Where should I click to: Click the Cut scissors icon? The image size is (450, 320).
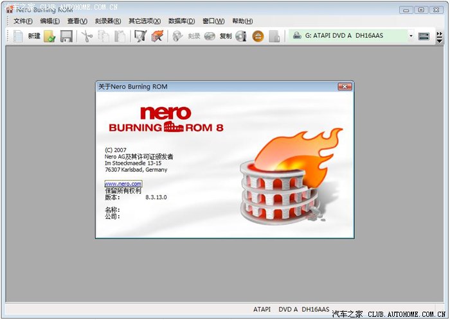87,37
